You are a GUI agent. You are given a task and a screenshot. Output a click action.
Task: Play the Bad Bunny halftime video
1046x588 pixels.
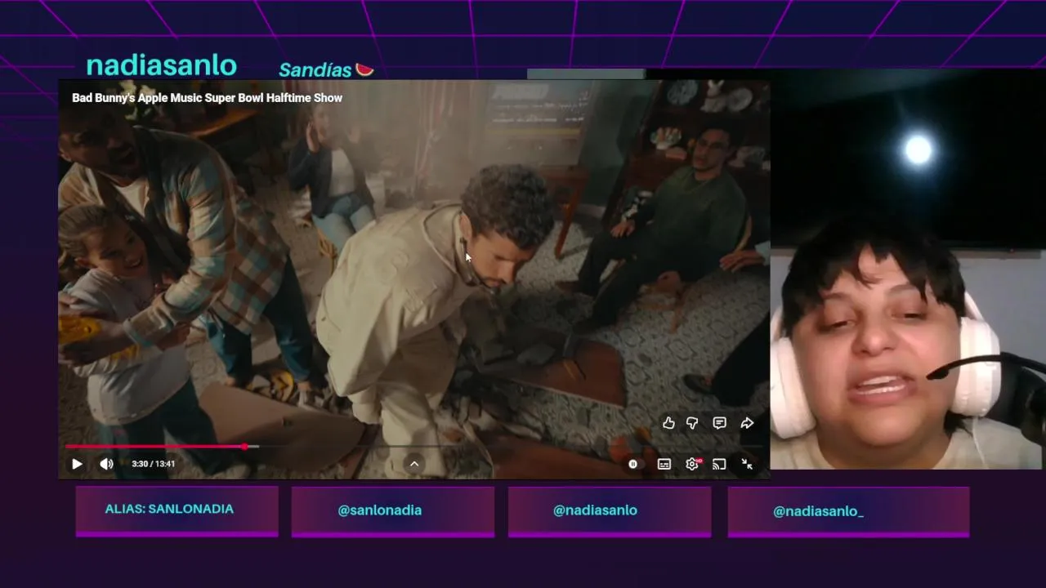click(77, 464)
